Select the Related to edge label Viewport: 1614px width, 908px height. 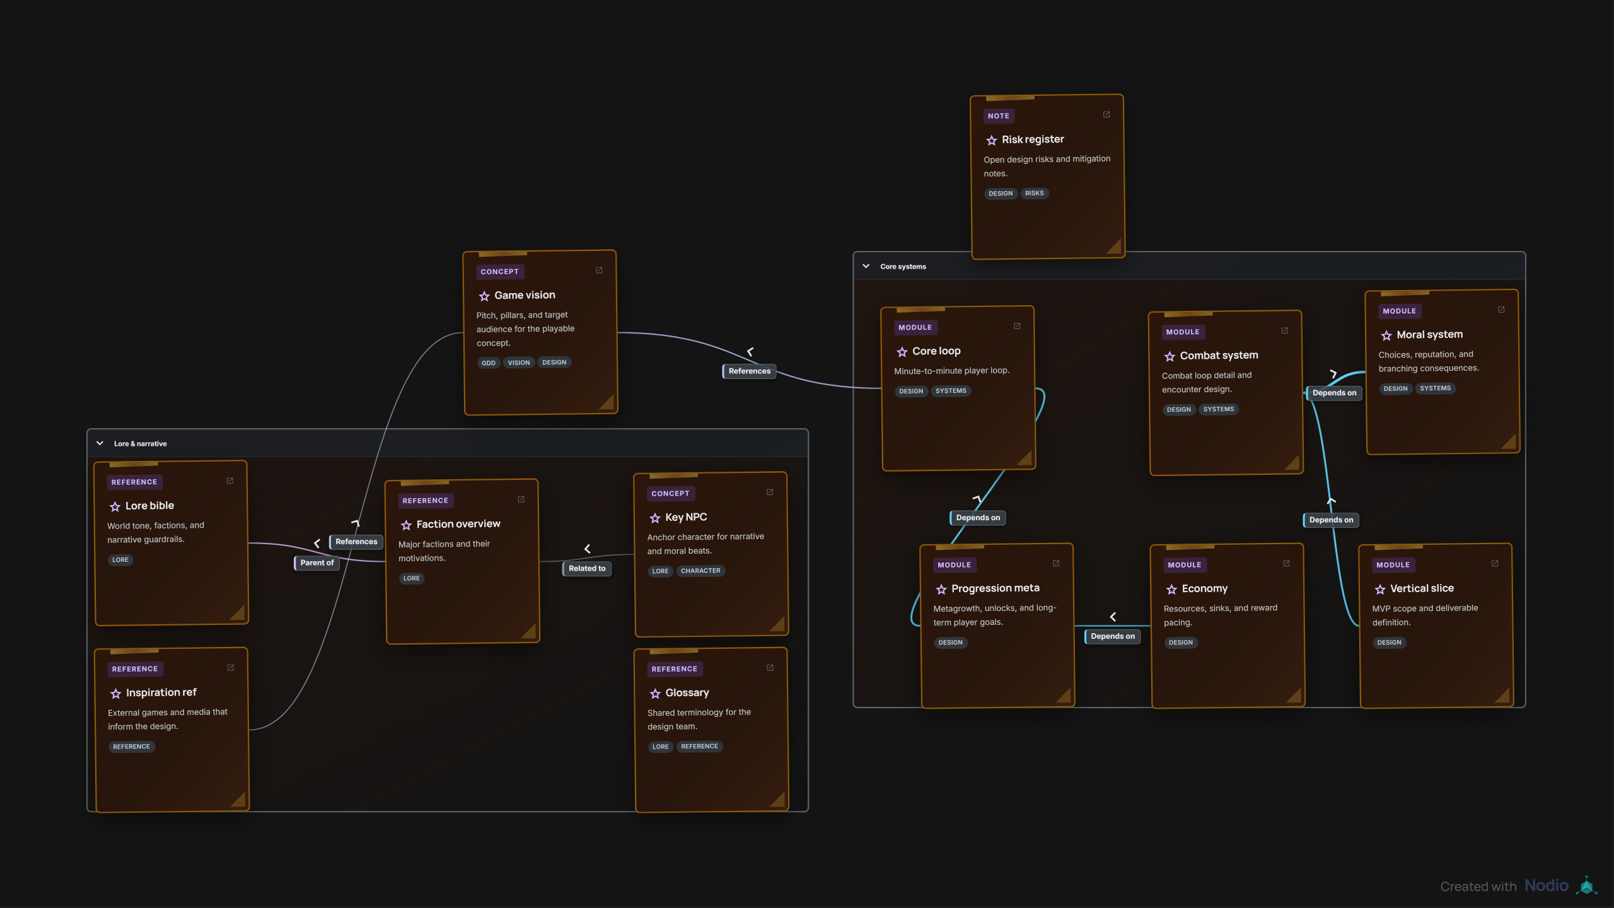click(586, 569)
